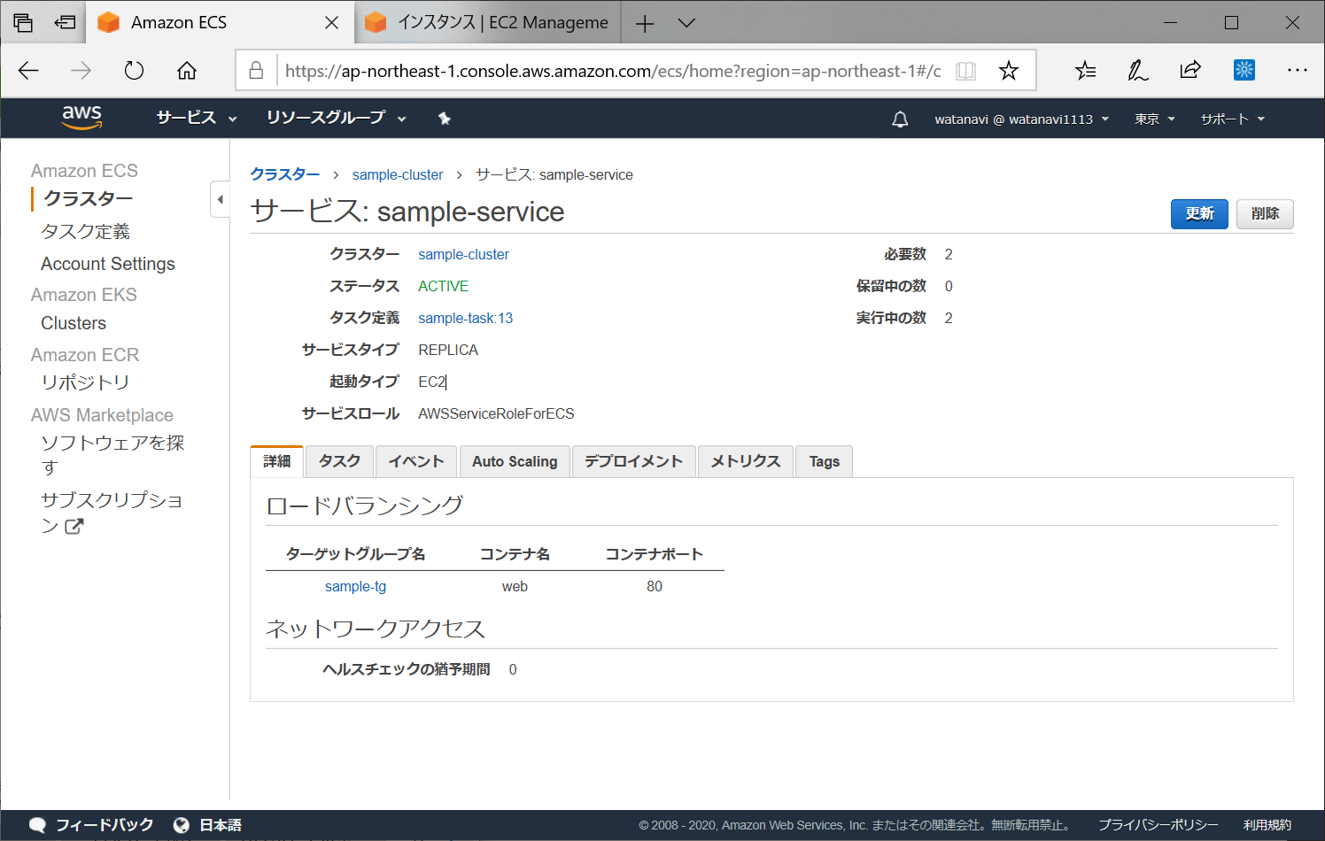This screenshot has height=841, width=1325.
Task: Open the watanavi account dropdown
Action: (1022, 119)
